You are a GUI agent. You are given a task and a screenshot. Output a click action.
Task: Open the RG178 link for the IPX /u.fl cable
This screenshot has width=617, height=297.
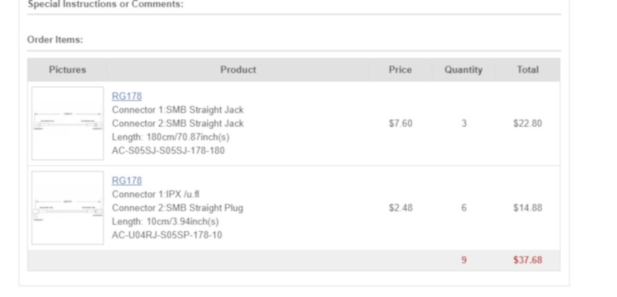(127, 181)
